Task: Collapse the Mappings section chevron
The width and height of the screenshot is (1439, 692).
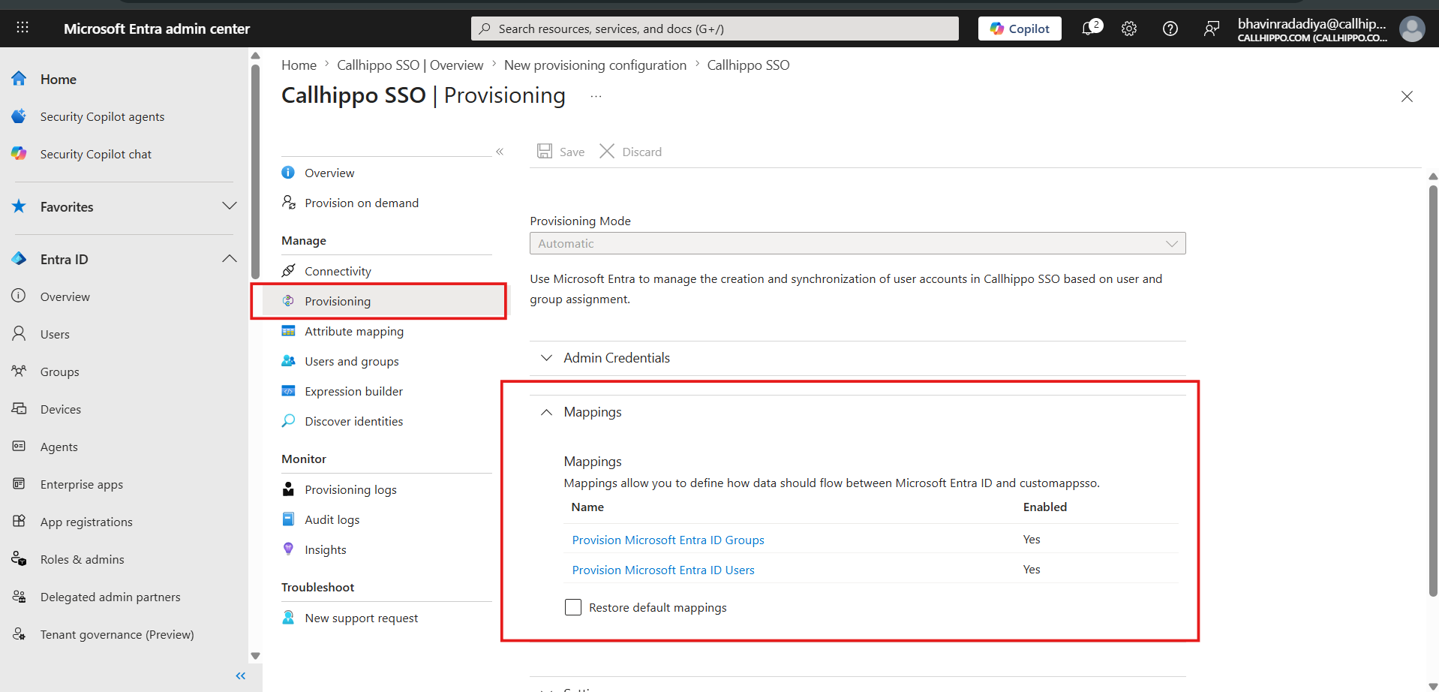Action: pyautogui.click(x=546, y=412)
